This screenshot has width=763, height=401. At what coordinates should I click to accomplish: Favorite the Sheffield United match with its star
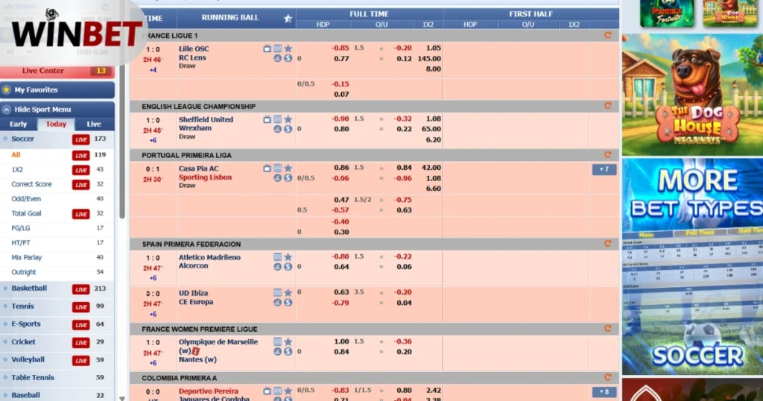pos(288,119)
